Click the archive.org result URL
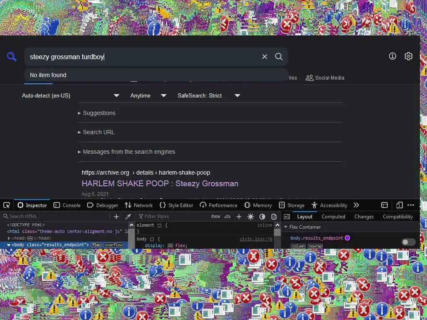Viewport: 427px width, 320px height. coord(146,172)
